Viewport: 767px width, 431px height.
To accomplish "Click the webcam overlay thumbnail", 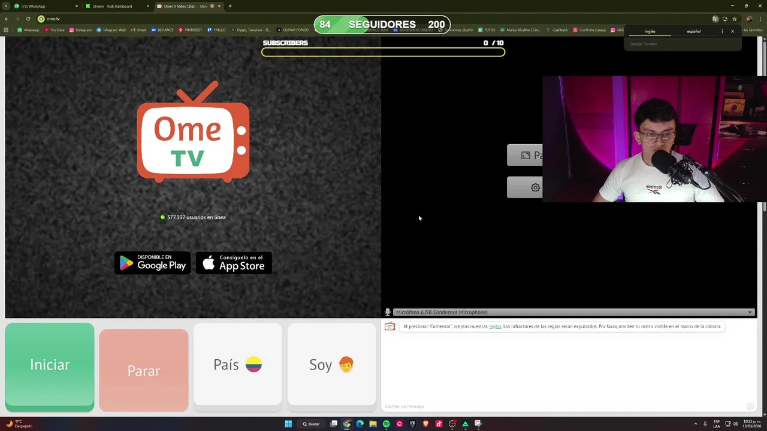I will click(654, 139).
